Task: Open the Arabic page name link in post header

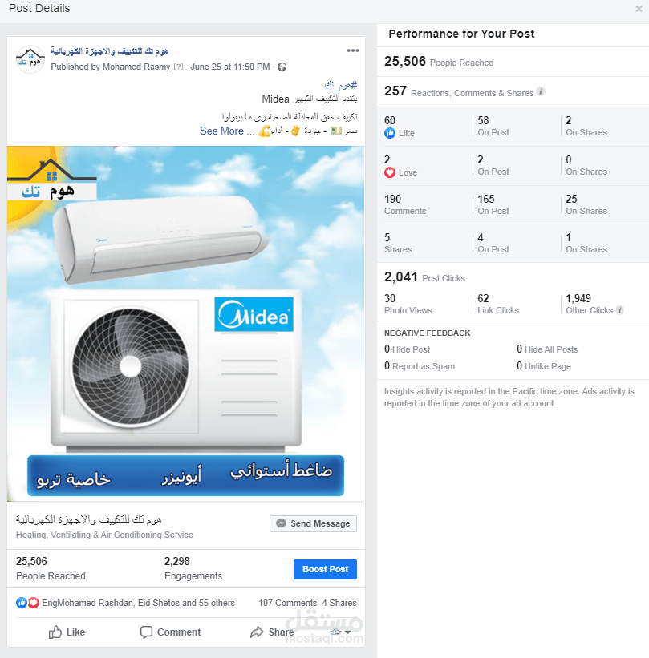Action: point(109,51)
